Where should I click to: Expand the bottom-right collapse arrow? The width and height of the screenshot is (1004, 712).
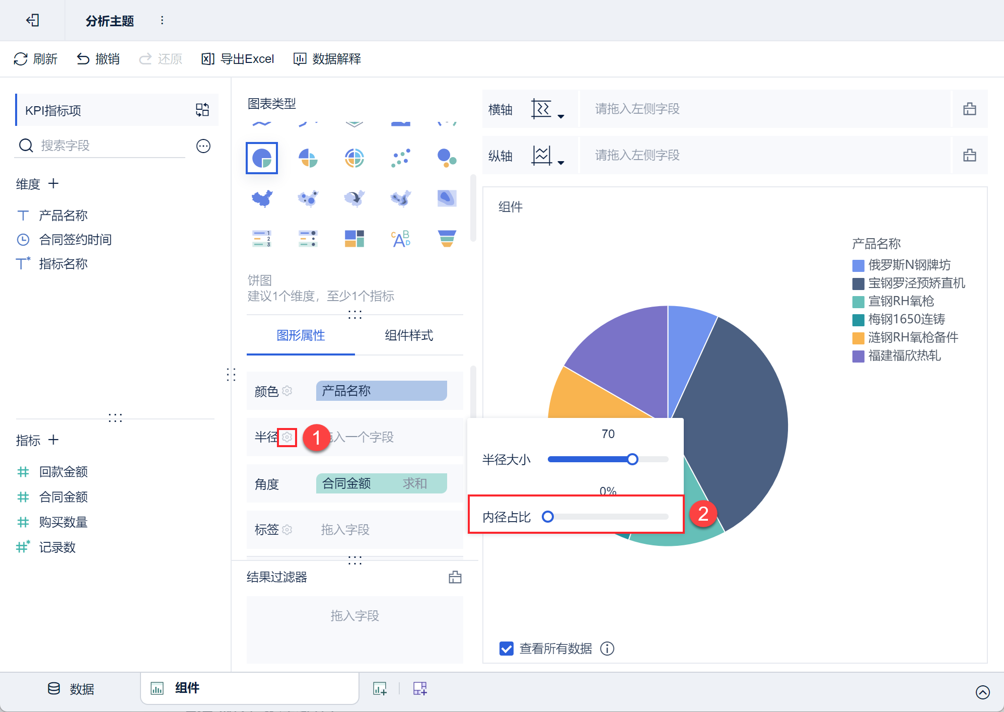(982, 692)
